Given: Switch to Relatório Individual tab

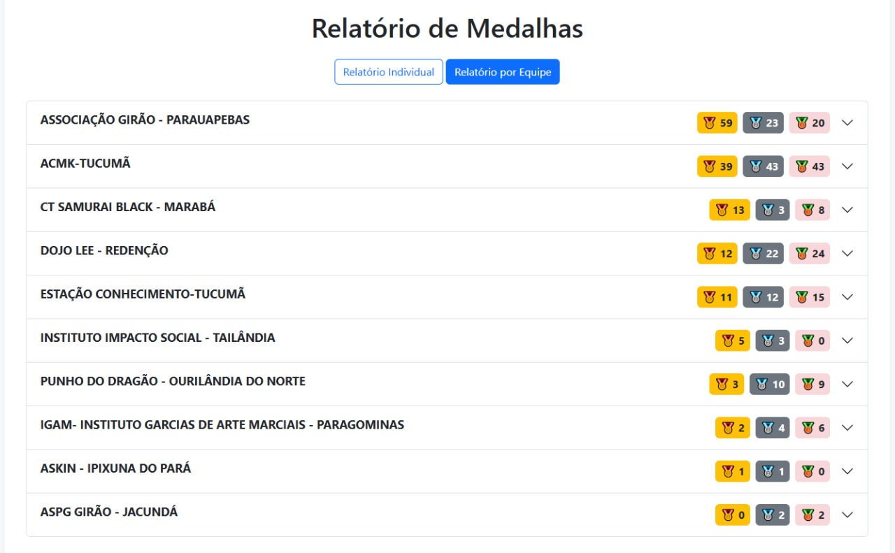Looking at the screenshot, I should click(389, 72).
